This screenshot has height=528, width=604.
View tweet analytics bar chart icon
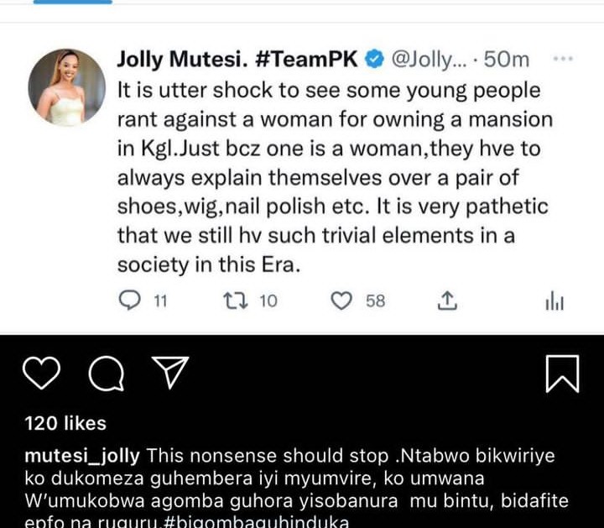[555, 301]
